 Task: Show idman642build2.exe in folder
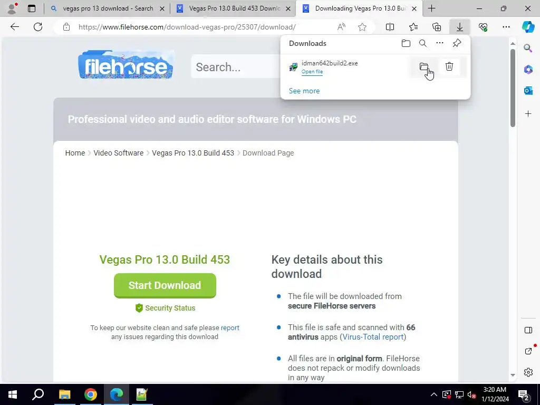click(424, 66)
